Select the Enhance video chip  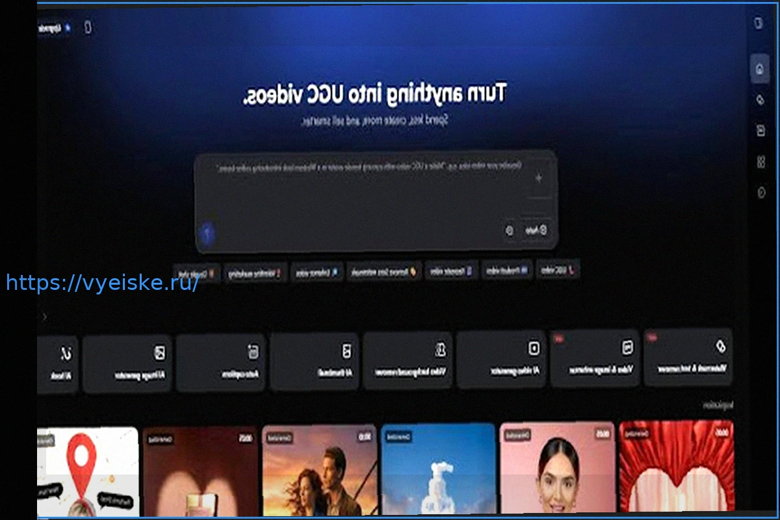(317, 274)
